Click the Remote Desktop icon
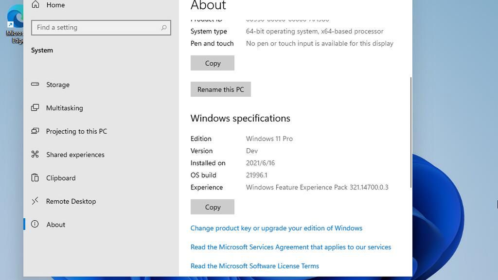This screenshot has height=280, width=498. [x=35, y=201]
